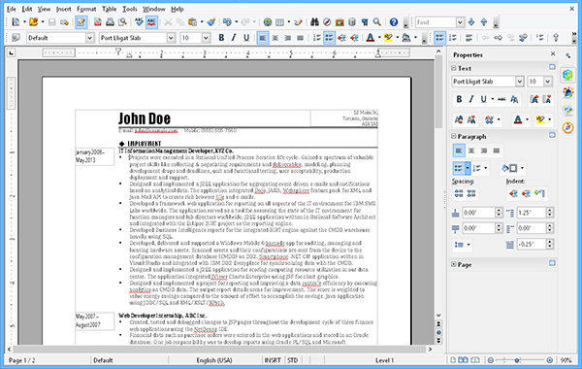Open the sidebar Properties deck icon
This screenshot has width=582, height=369.
(x=567, y=75)
